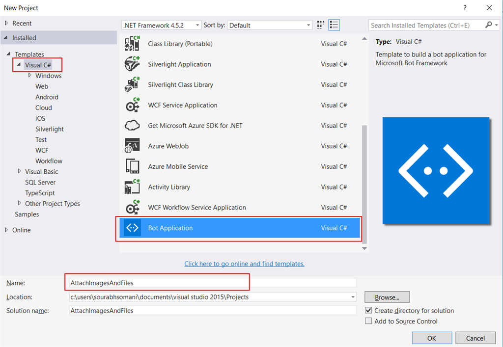Expand the Visual Basic tree node
This screenshot has width=503, height=347.
[x=20, y=171]
